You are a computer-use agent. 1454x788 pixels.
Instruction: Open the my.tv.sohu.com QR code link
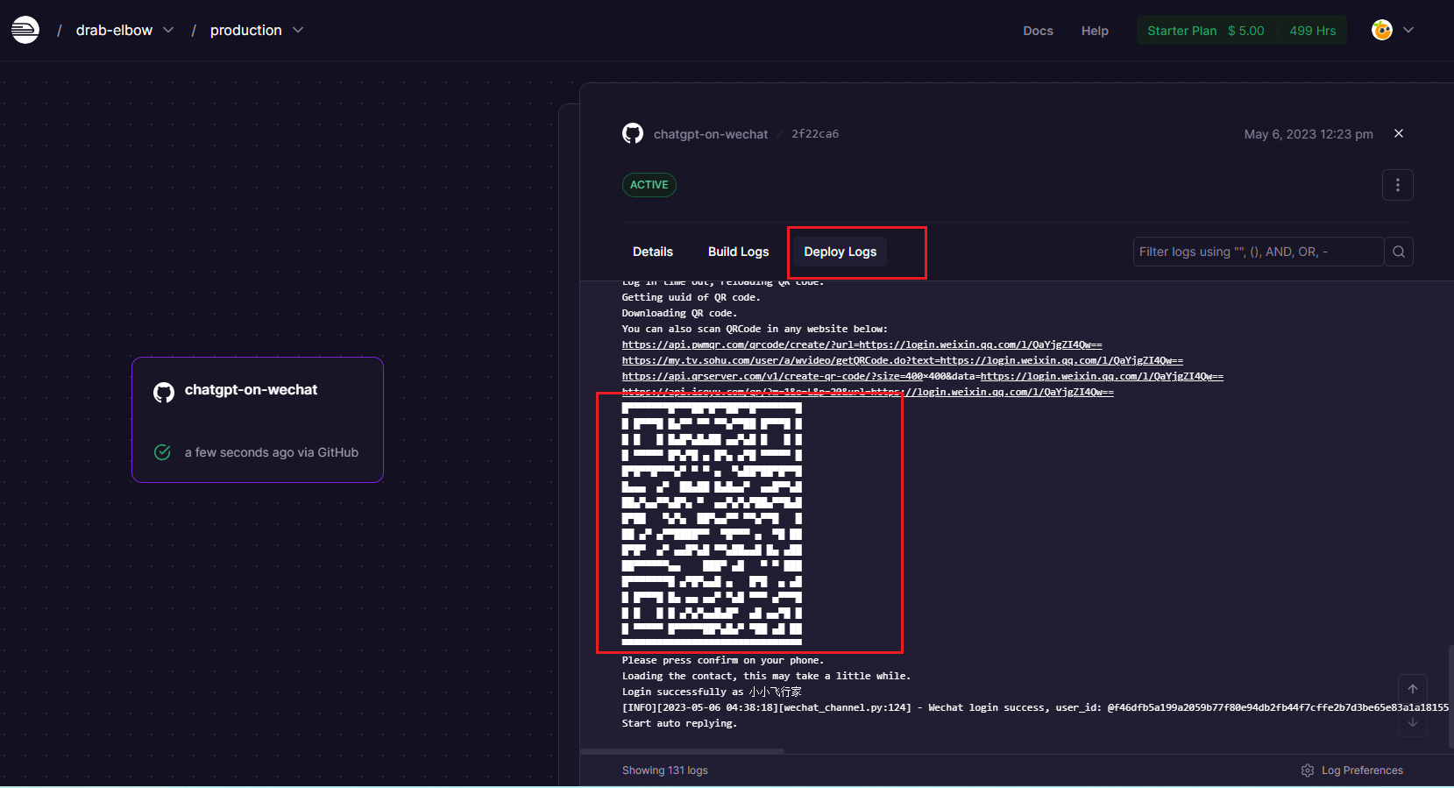click(x=903, y=360)
